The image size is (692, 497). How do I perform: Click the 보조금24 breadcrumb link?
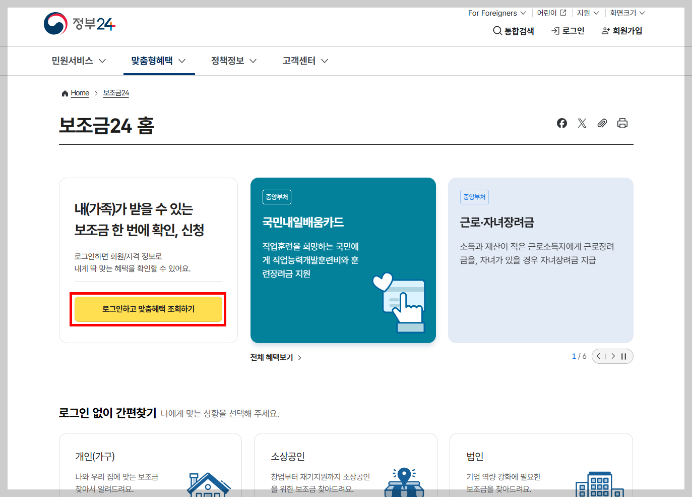[116, 93]
